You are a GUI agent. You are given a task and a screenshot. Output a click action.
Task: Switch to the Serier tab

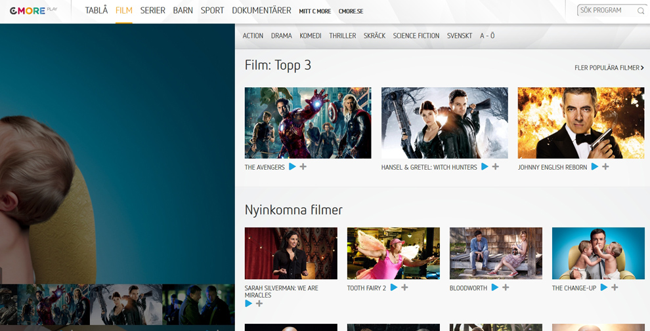152,10
